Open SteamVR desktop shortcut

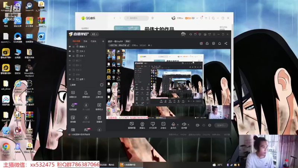coord(29,6)
